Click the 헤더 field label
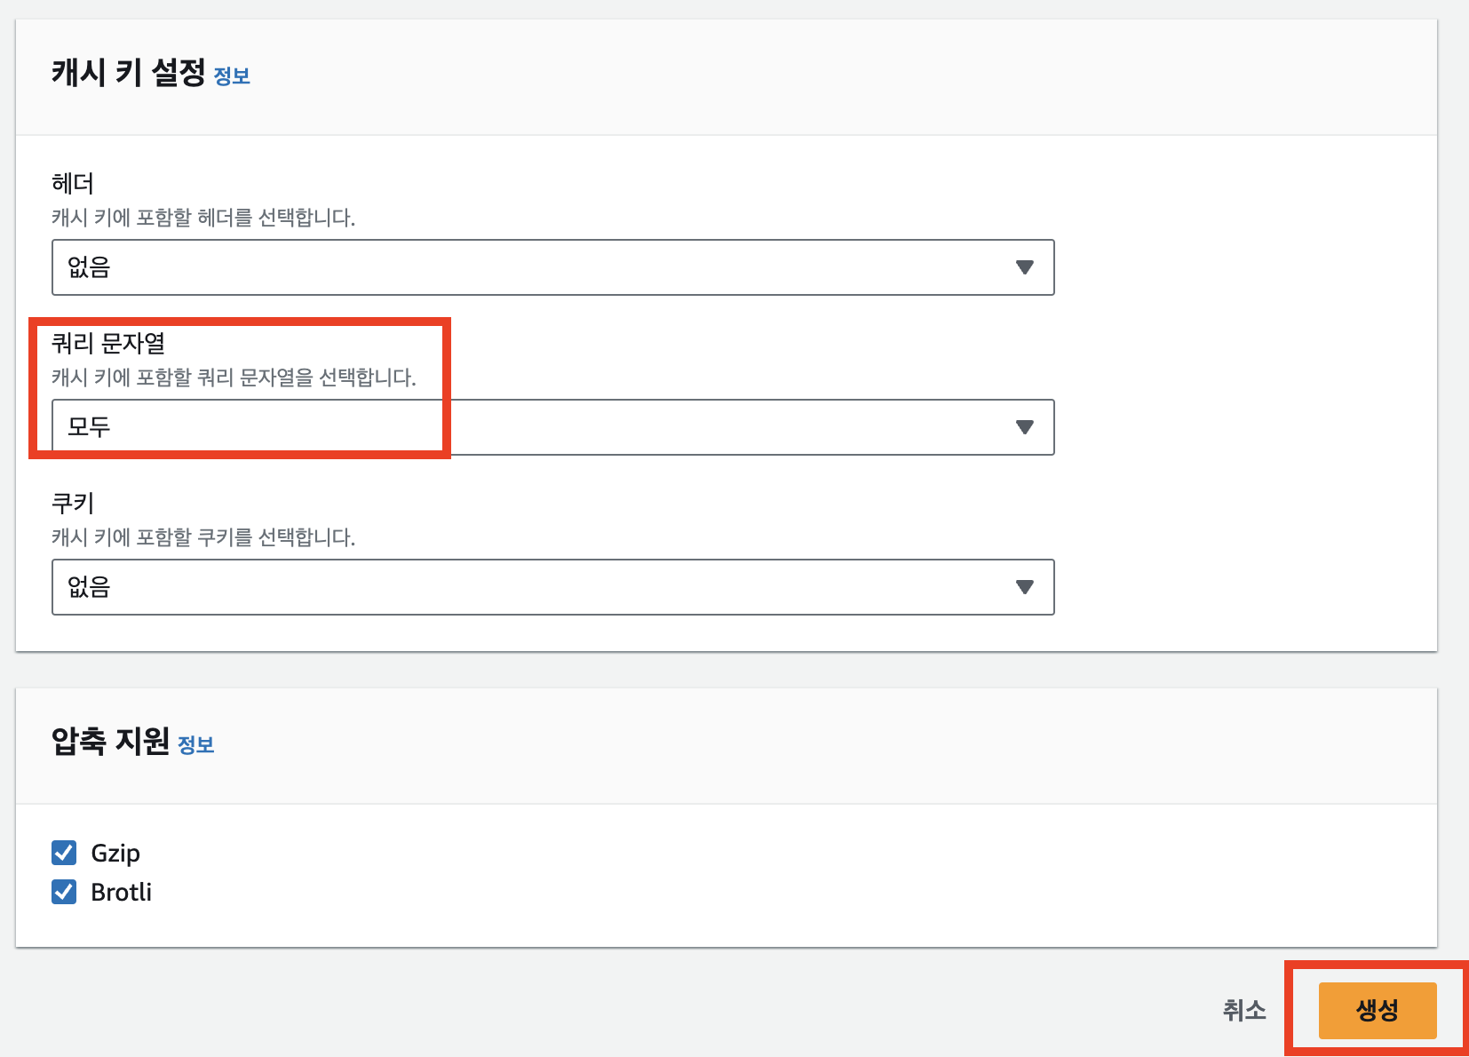The image size is (1469, 1057). point(73,183)
